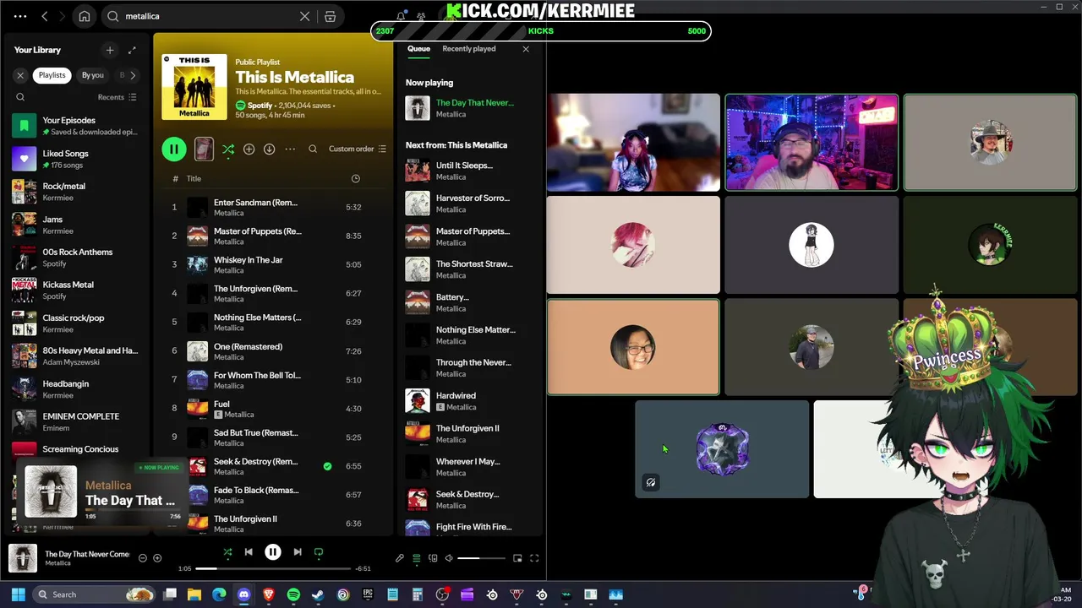1082x608 pixels.
Task: Open Windows Start menu
Action: (18, 594)
